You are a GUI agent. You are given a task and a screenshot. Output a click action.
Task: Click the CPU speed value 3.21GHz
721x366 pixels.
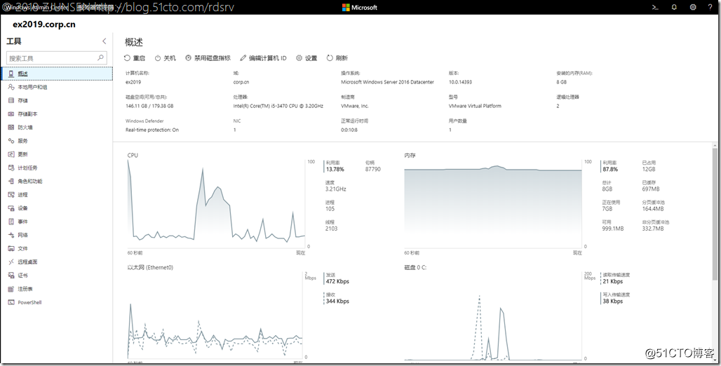coord(336,189)
